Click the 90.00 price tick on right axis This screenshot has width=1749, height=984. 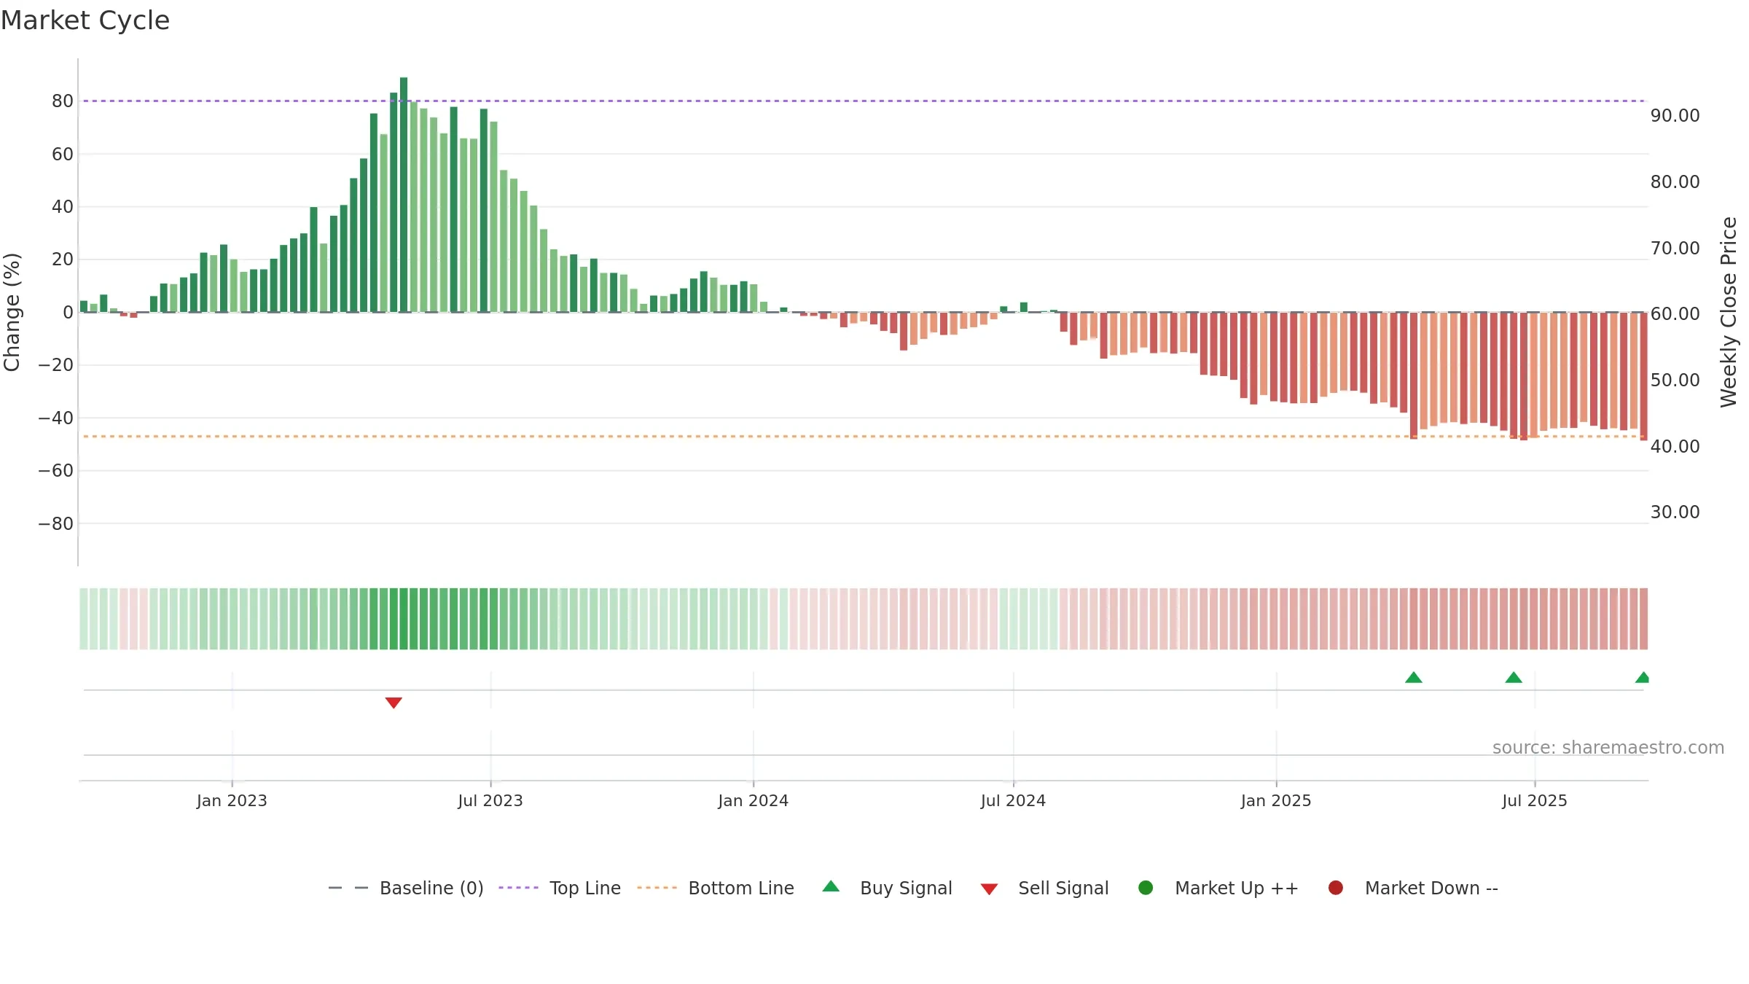pos(1675,116)
